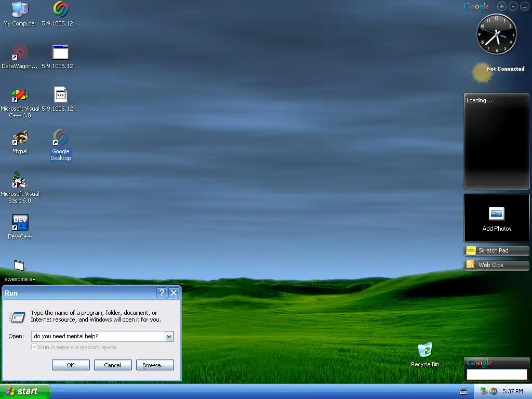Click the 5:37 PM taskbar clock
This screenshot has width=532, height=399.
pyautogui.click(x=512, y=391)
